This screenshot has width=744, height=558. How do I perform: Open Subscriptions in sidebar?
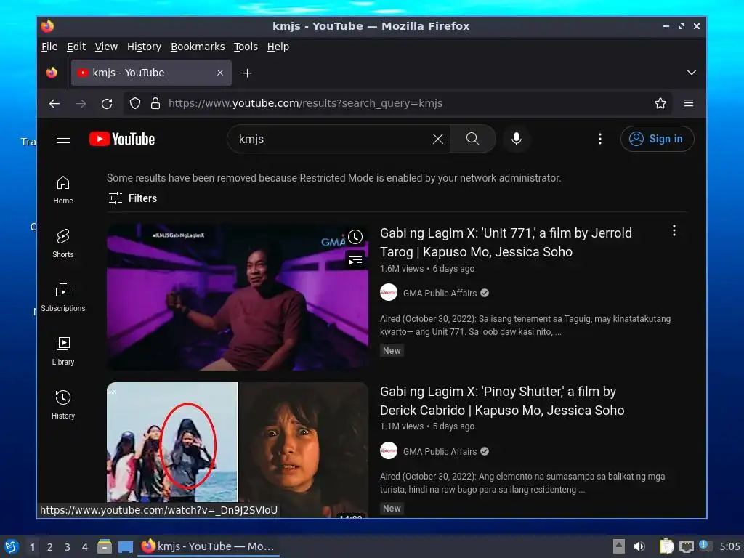coord(63,297)
